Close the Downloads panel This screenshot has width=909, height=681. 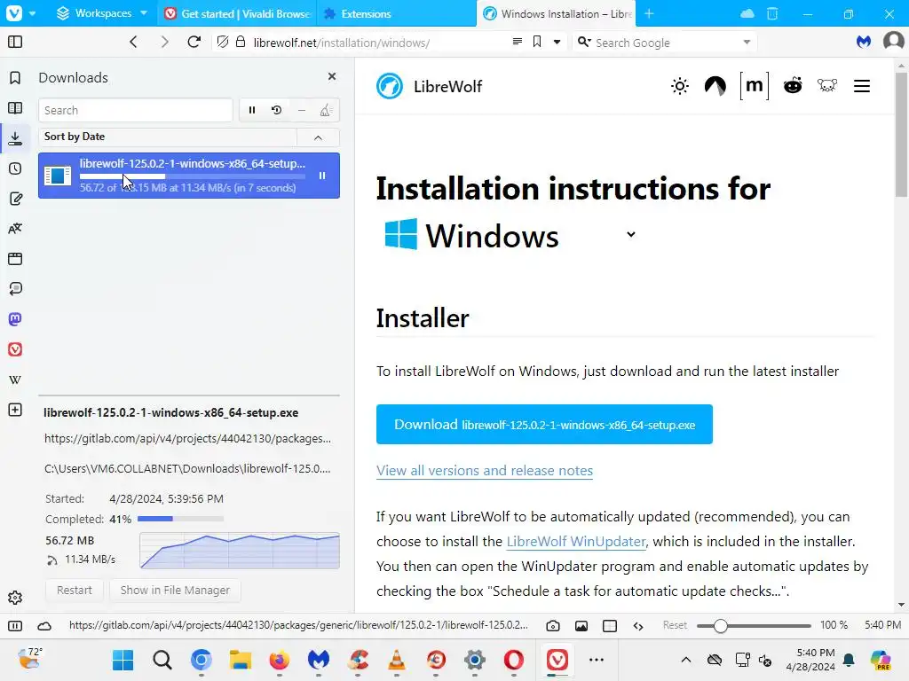(x=332, y=76)
